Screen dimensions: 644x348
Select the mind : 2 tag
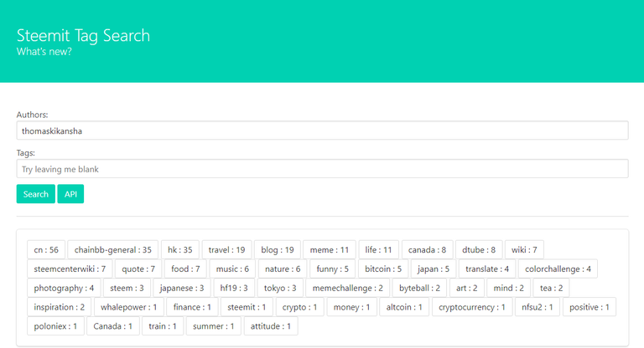[509, 288]
